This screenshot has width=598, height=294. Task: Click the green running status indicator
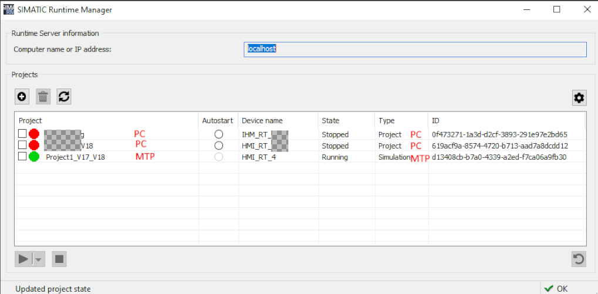click(x=34, y=157)
